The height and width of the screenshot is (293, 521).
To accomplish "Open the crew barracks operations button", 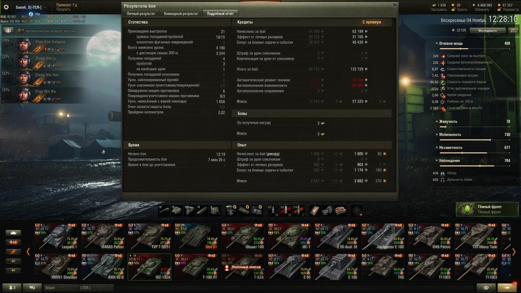I will tap(8, 31).
